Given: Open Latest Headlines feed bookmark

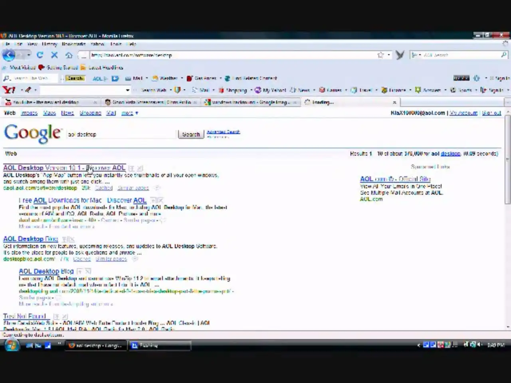Looking at the screenshot, I should tap(102, 67).
